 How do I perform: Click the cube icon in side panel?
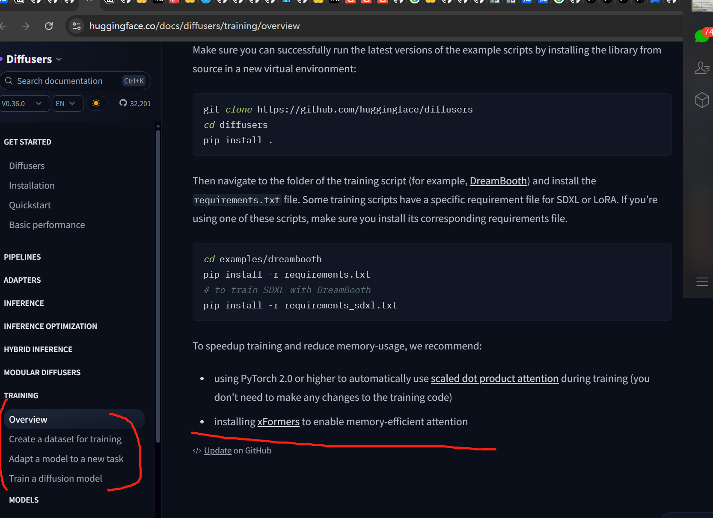(x=702, y=100)
